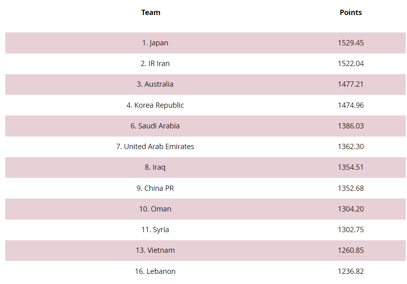Select the 1. Japan team cell
The width and height of the screenshot is (407, 284).
pos(155,43)
